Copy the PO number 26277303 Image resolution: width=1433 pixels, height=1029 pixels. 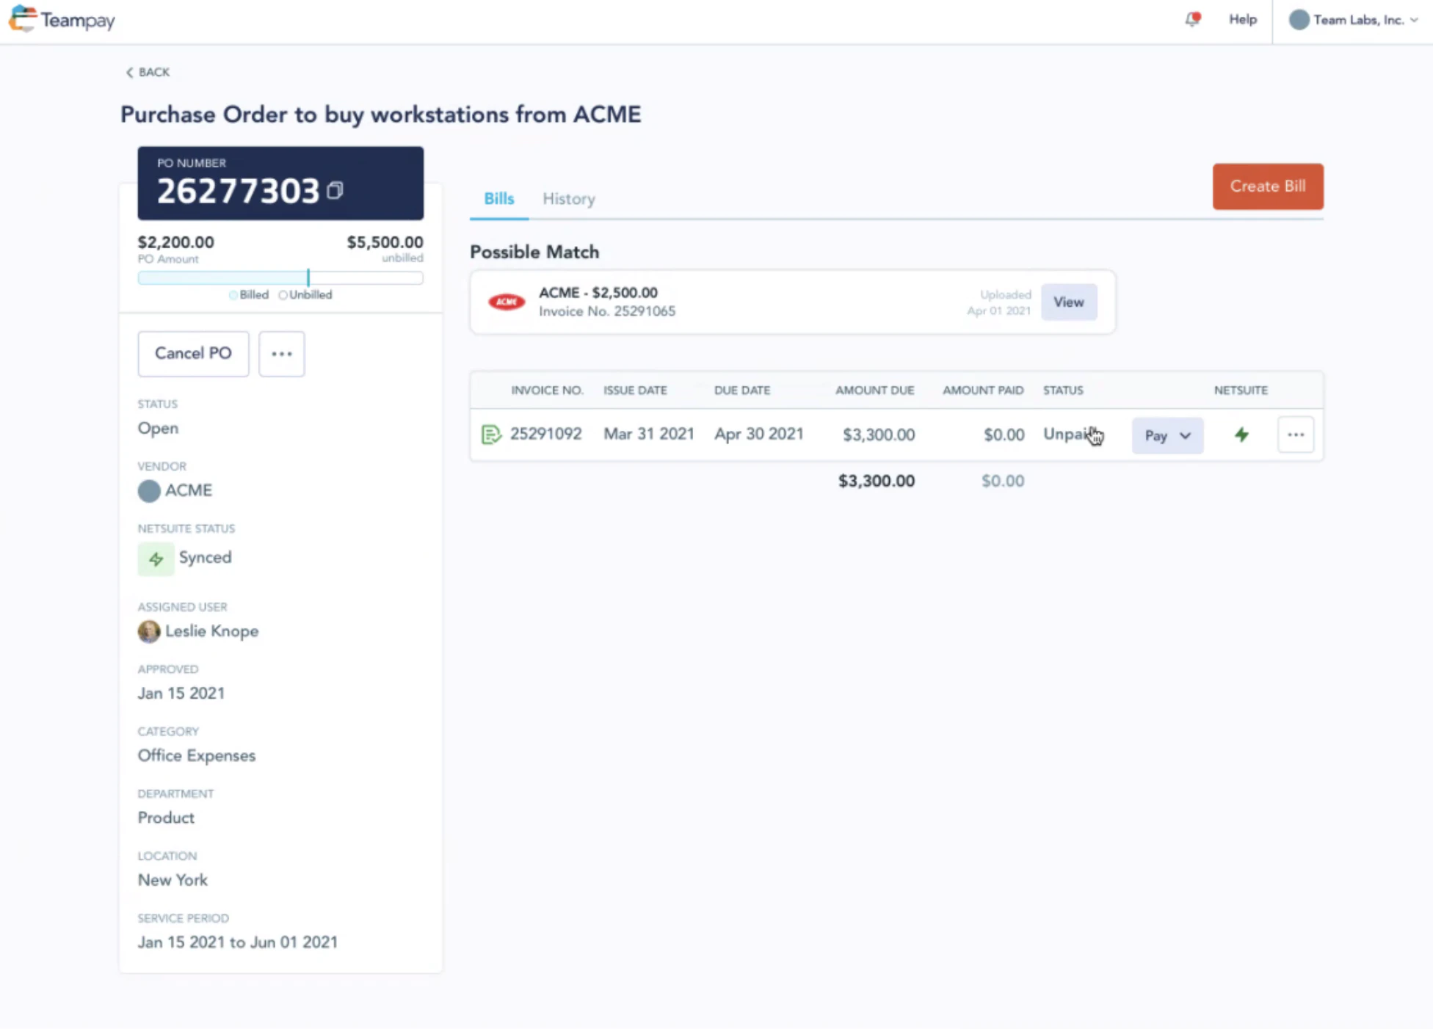tap(336, 191)
